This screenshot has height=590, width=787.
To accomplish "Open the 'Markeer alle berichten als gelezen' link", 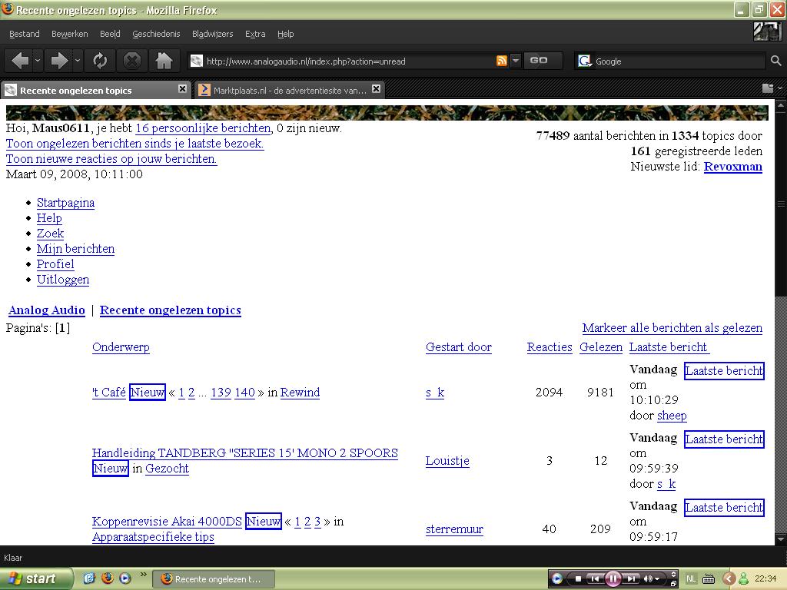I will [x=672, y=328].
